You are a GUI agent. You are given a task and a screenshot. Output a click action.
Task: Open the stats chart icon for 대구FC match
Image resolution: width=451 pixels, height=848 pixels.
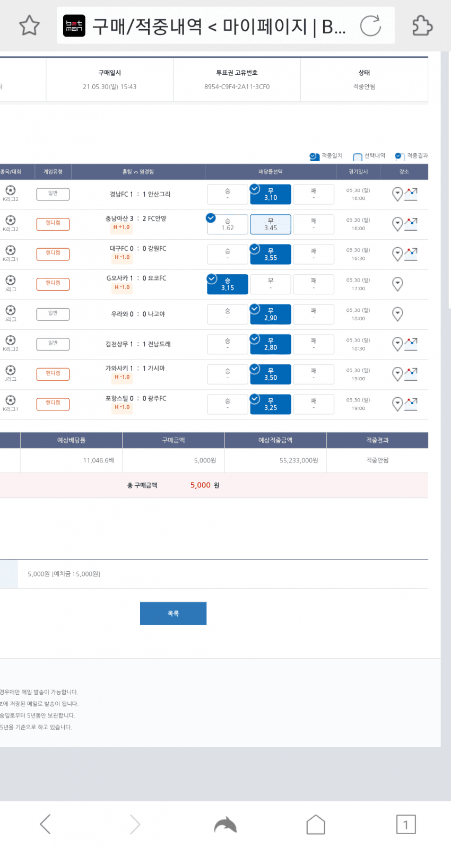pos(411,254)
